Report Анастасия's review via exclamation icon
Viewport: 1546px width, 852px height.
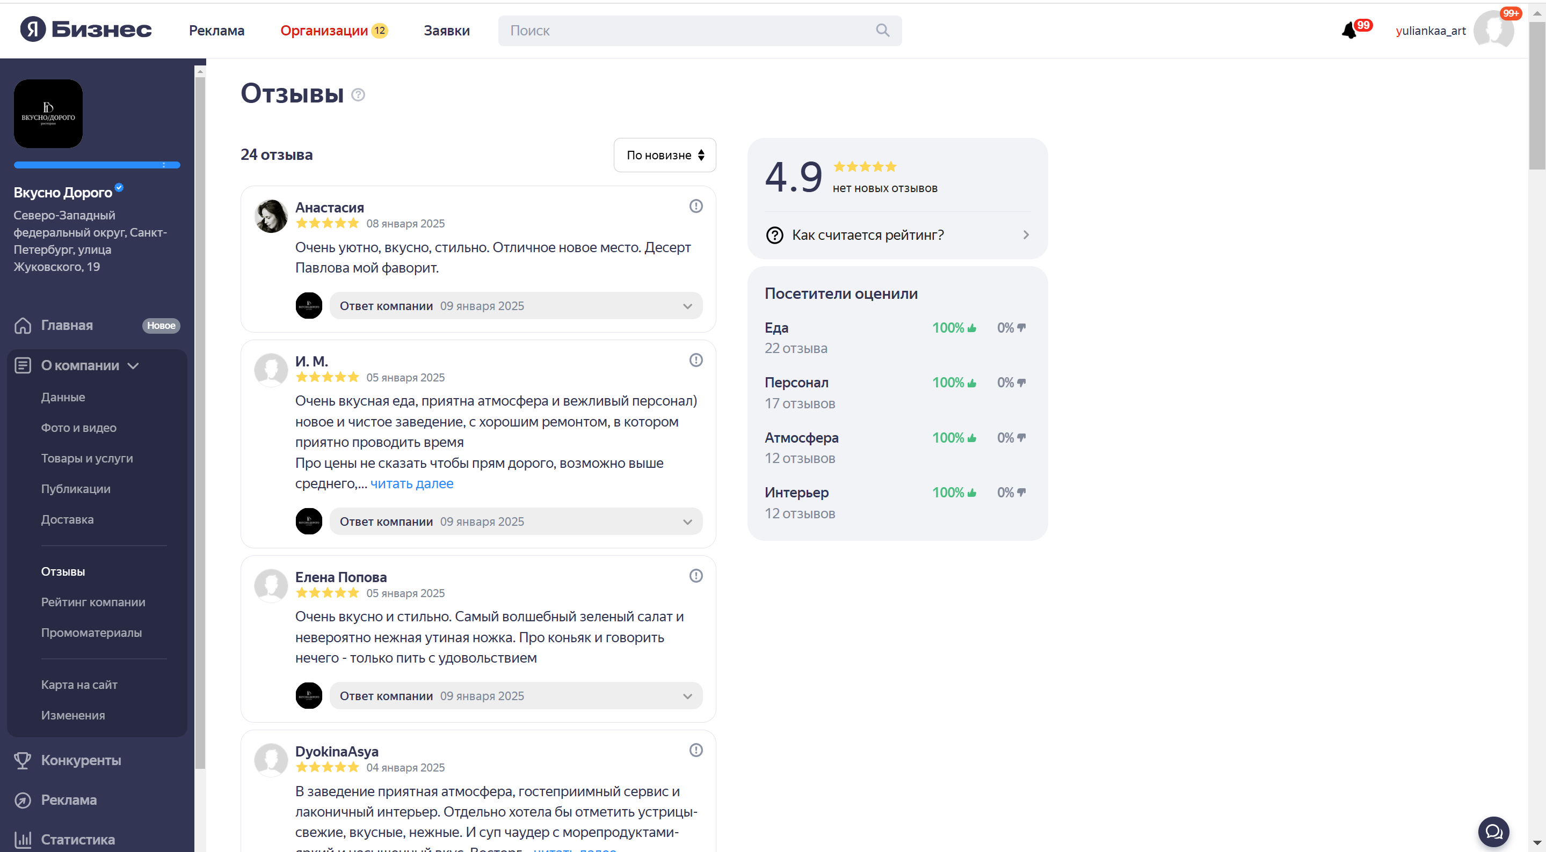(695, 206)
